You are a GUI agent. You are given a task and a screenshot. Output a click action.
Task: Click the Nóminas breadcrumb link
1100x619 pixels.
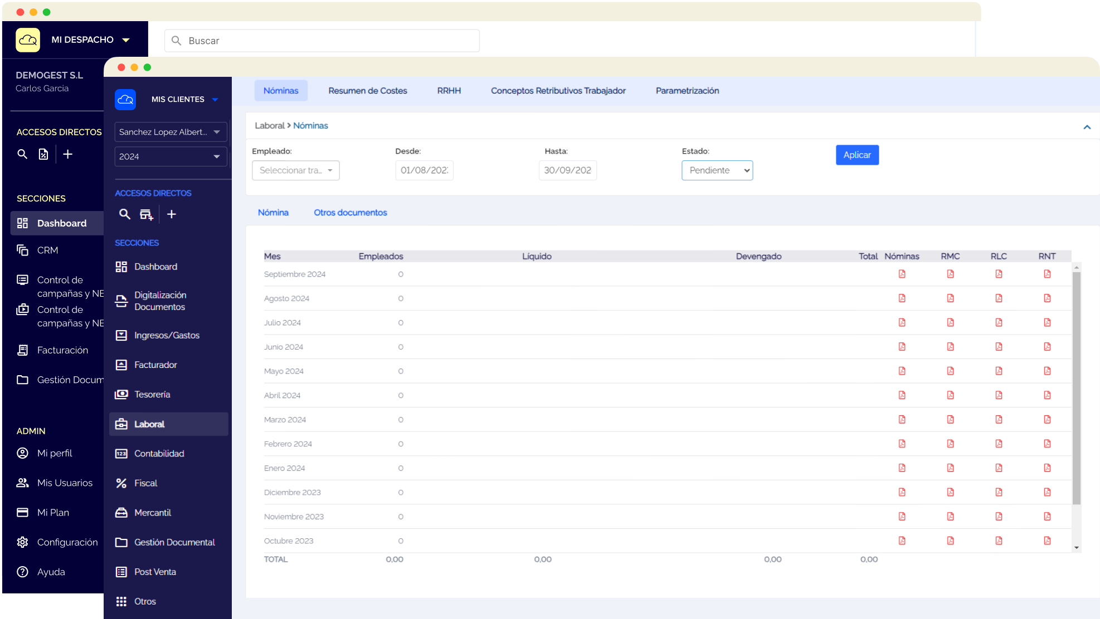click(x=310, y=126)
